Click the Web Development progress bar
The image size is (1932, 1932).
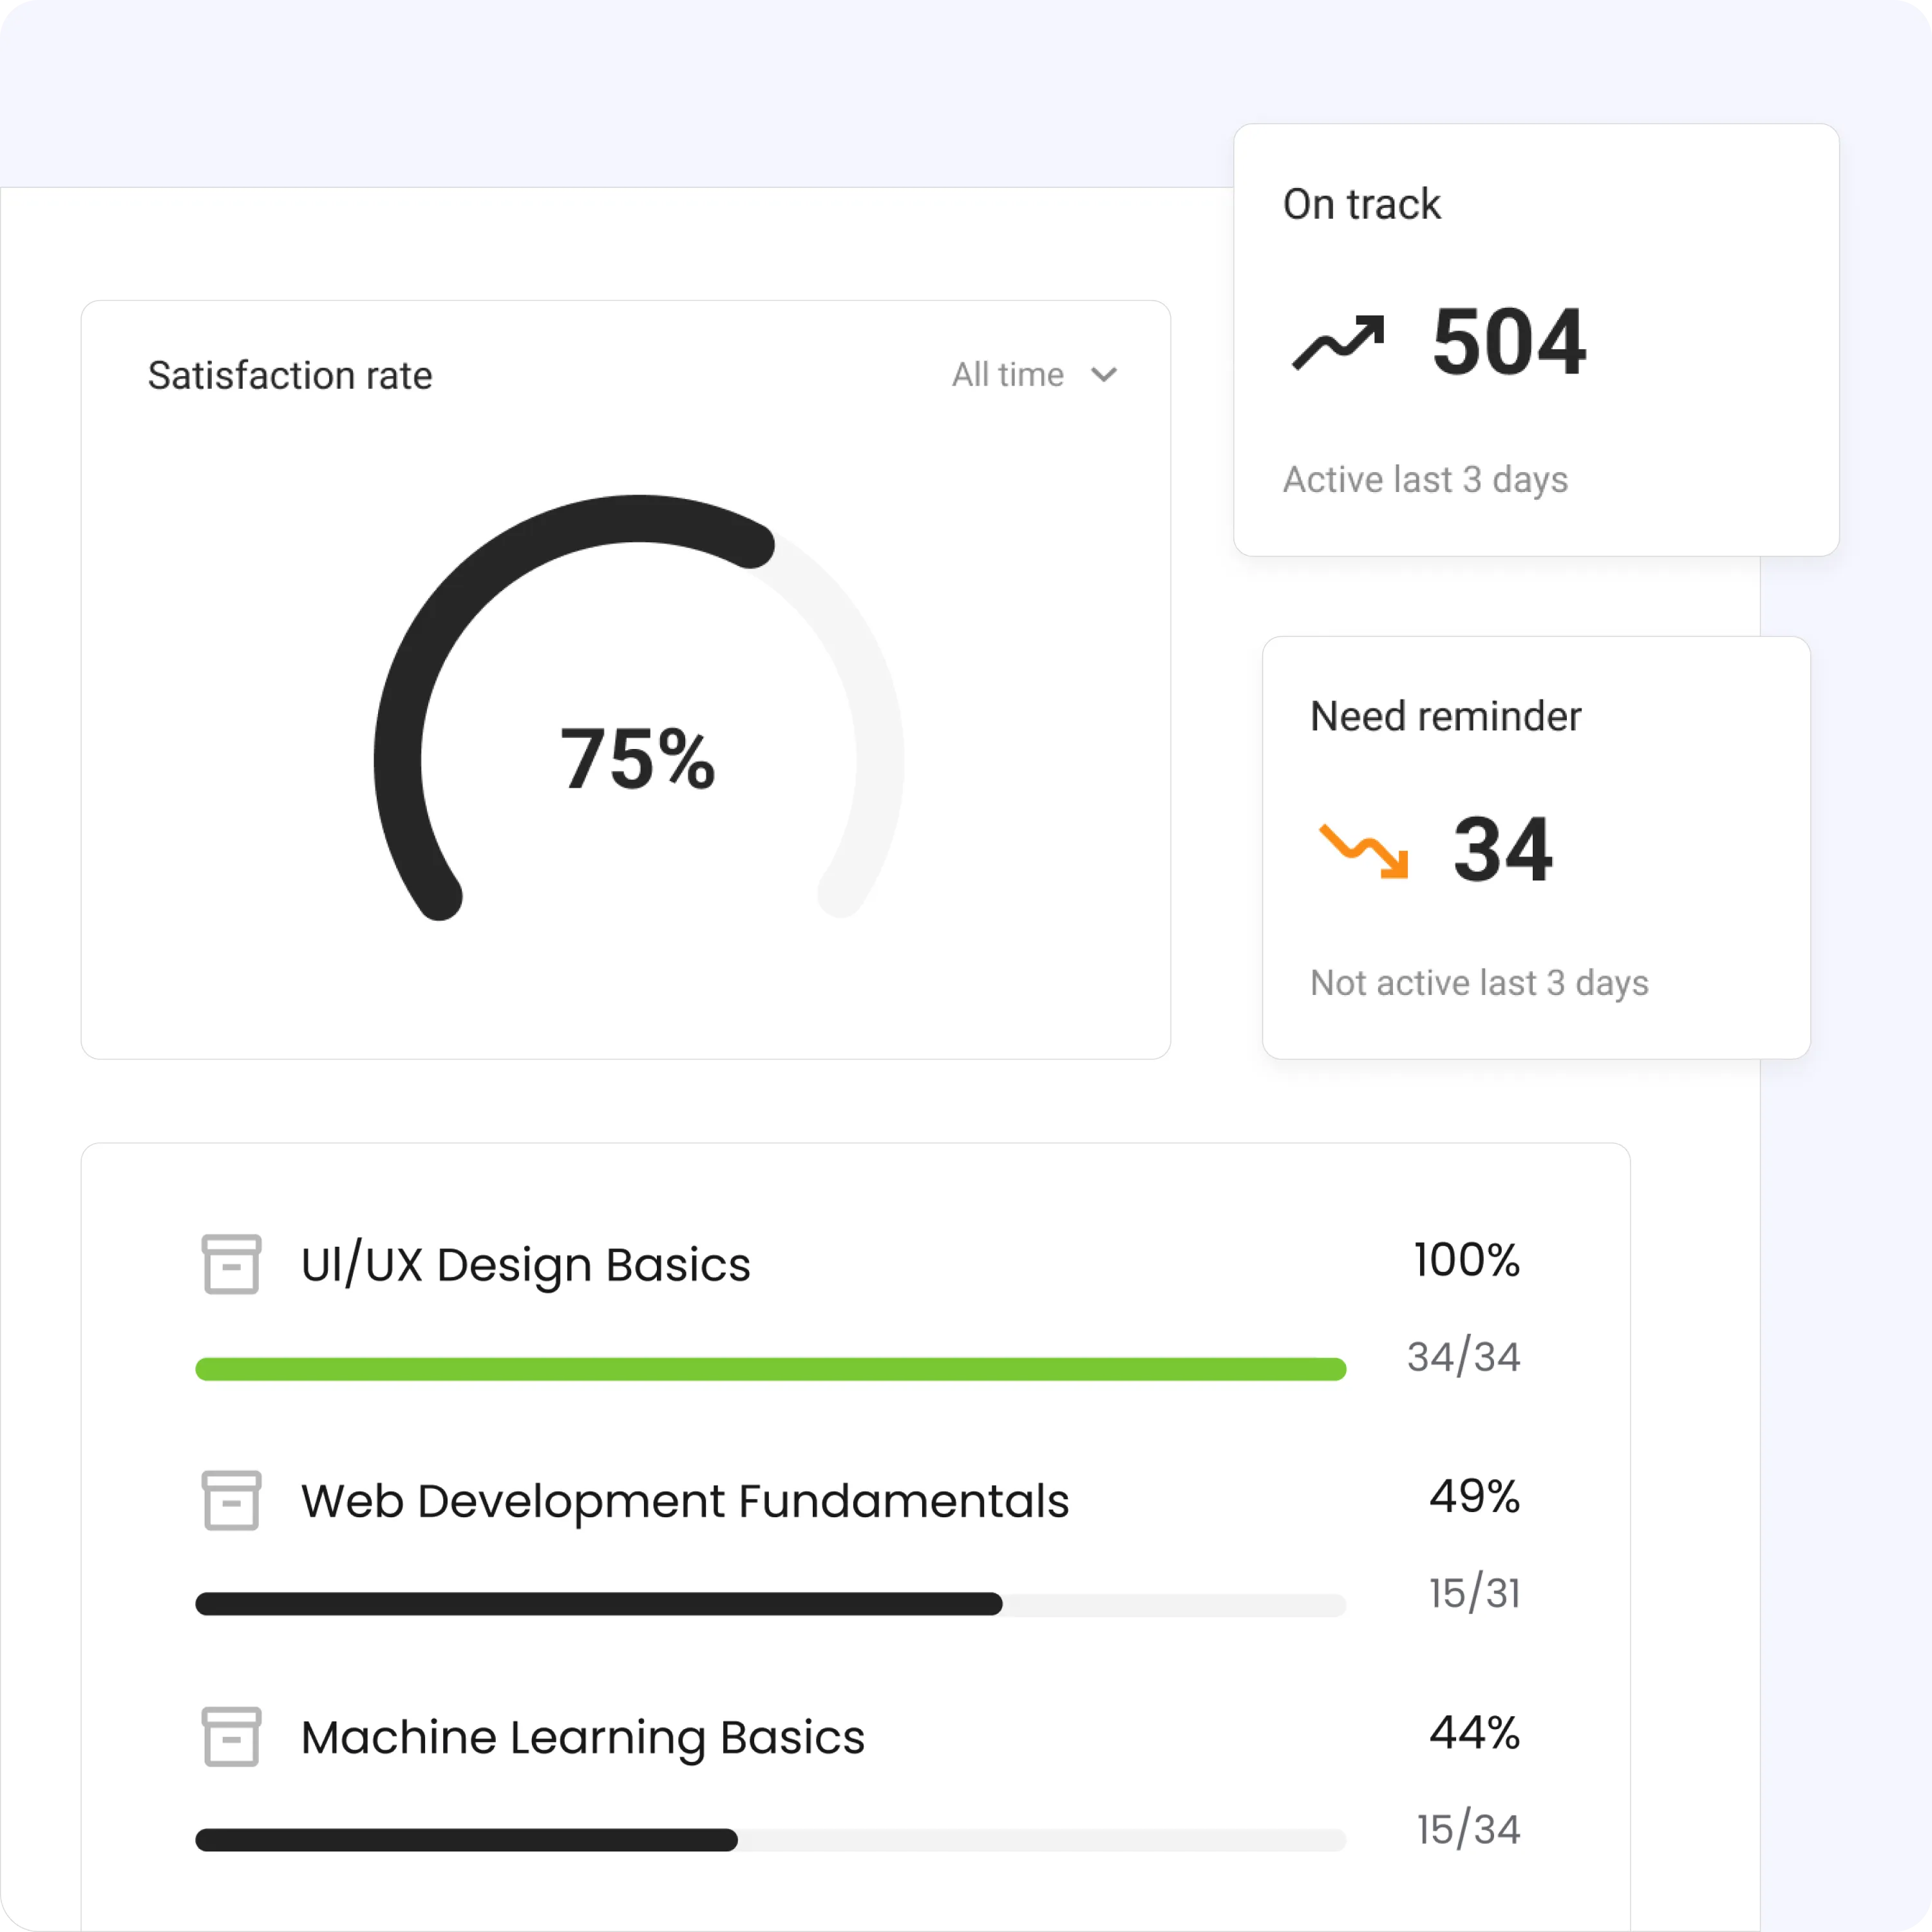tap(770, 1605)
